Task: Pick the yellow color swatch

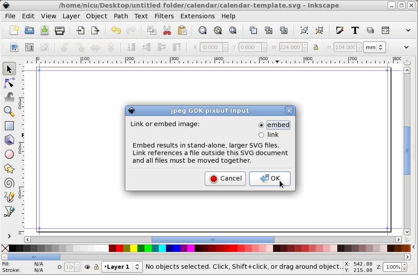Action: pyautogui.click(x=134, y=248)
